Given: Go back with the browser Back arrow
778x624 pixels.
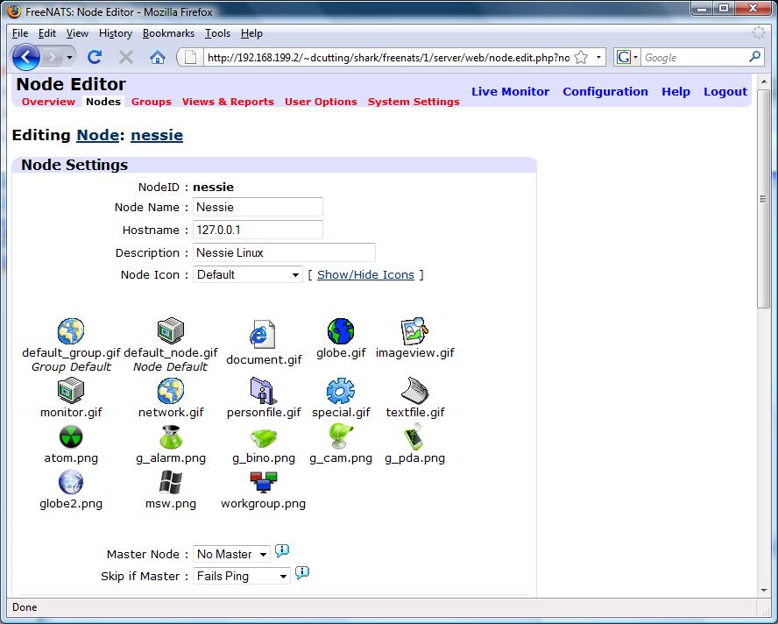Looking at the screenshot, I should [x=25, y=57].
